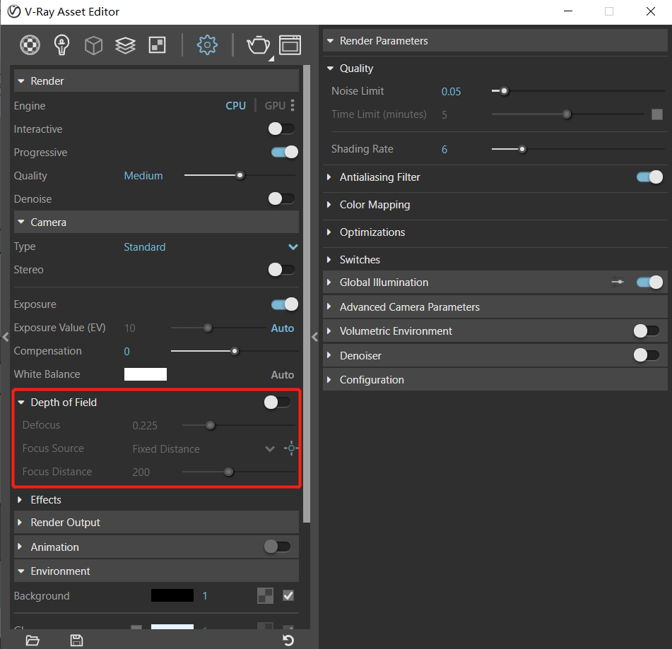Enable the Denoise switch
The width and height of the screenshot is (672, 649).
coord(281,198)
